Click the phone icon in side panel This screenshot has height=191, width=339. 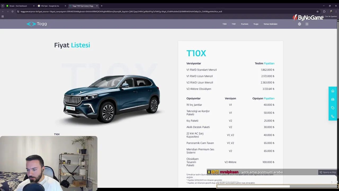click(333, 116)
